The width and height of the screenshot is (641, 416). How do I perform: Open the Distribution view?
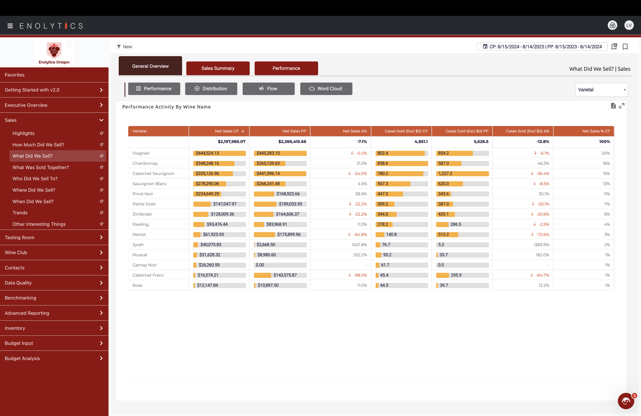211,89
